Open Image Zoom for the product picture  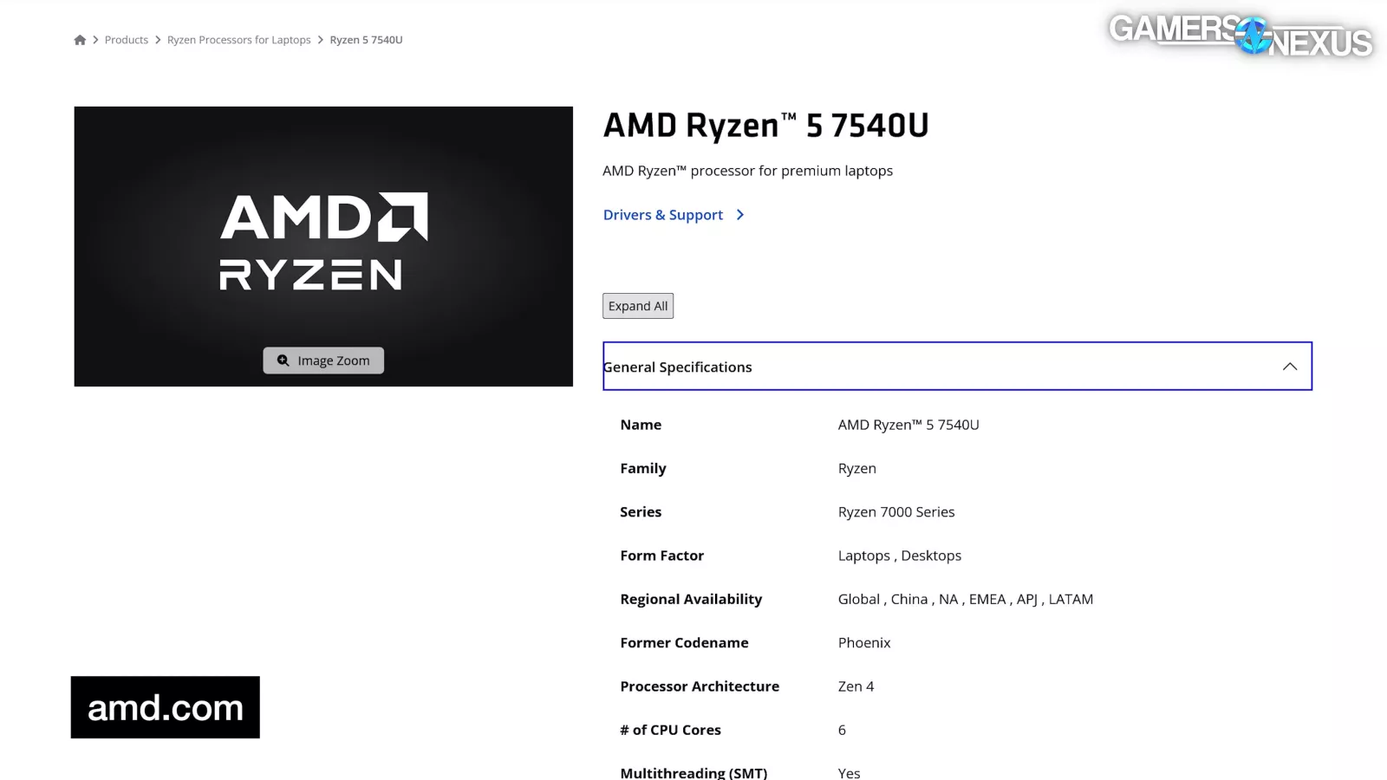coord(323,361)
